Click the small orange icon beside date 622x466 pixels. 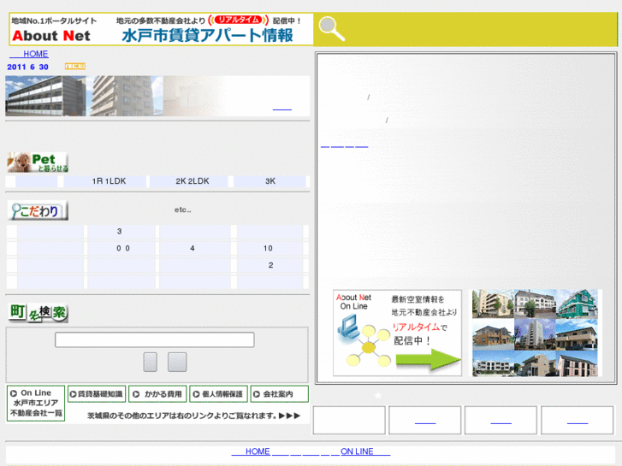coord(75,66)
